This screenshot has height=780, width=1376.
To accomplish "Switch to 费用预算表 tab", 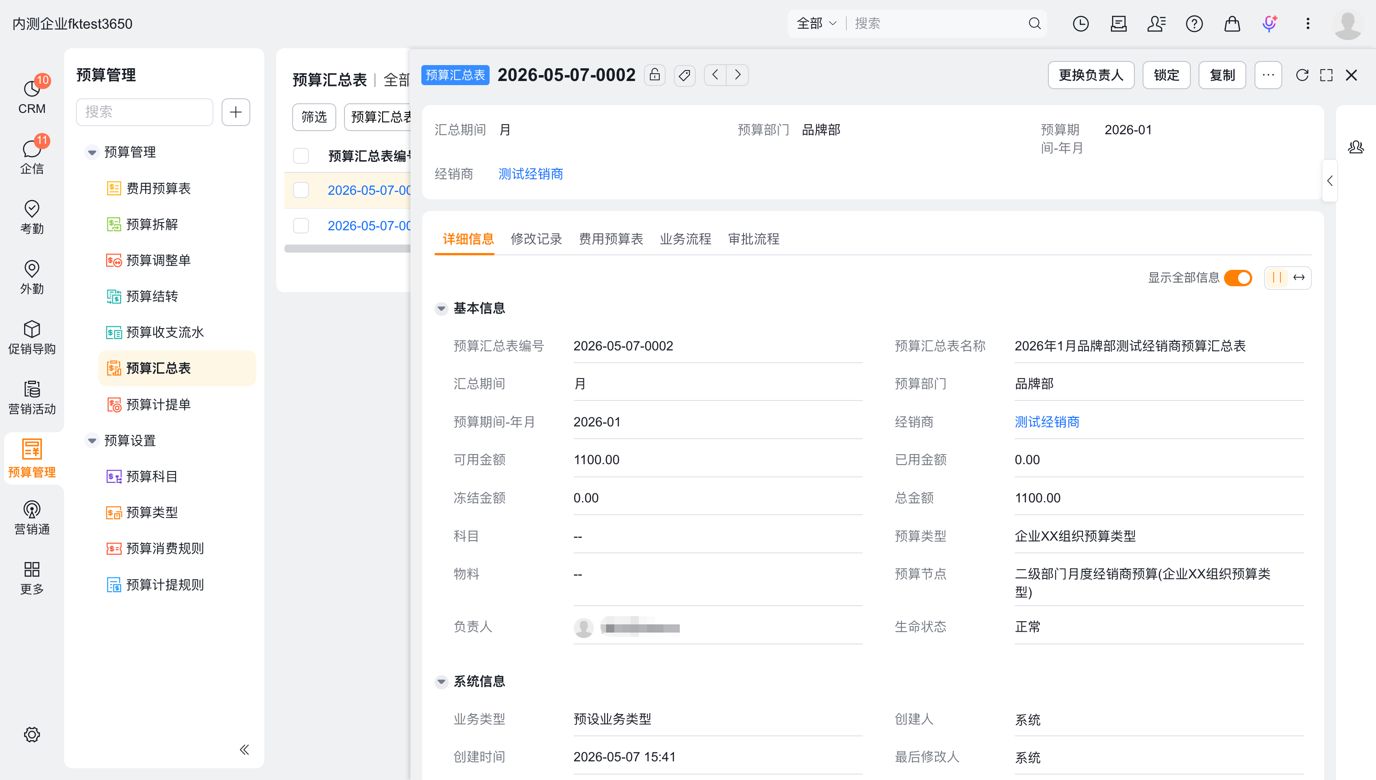I will click(x=611, y=239).
